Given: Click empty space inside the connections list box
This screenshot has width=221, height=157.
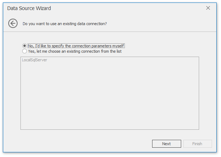Looking at the screenshot, I should (109, 97).
